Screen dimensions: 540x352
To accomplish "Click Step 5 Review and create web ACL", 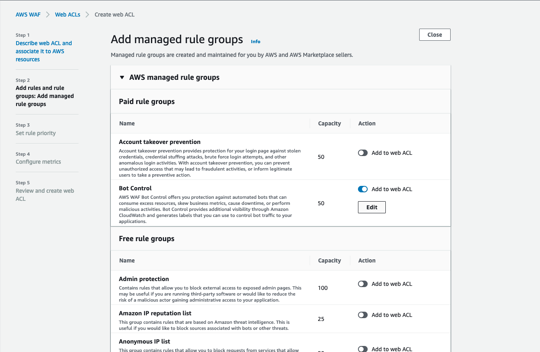I will (x=45, y=195).
